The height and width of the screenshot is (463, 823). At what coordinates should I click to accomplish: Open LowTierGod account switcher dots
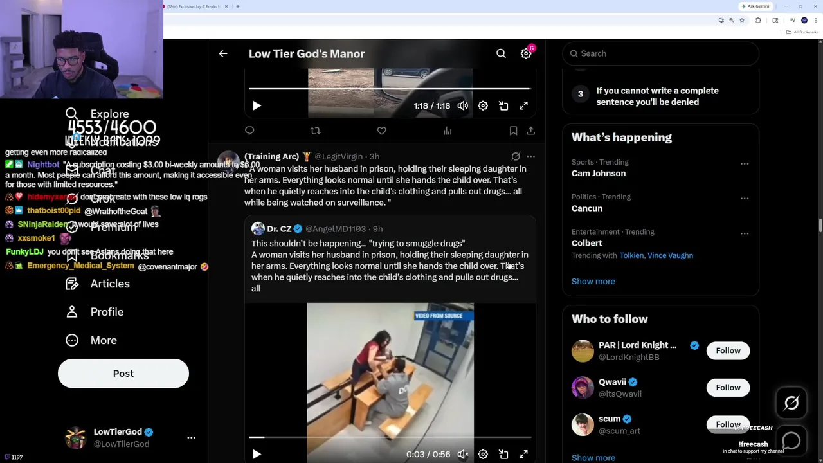[191, 437]
